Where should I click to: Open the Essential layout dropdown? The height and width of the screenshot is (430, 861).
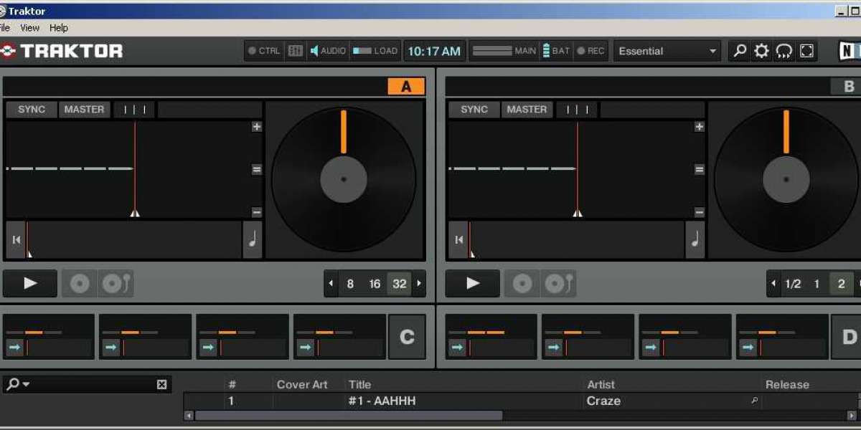pyautogui.click(x=667, y=51)
